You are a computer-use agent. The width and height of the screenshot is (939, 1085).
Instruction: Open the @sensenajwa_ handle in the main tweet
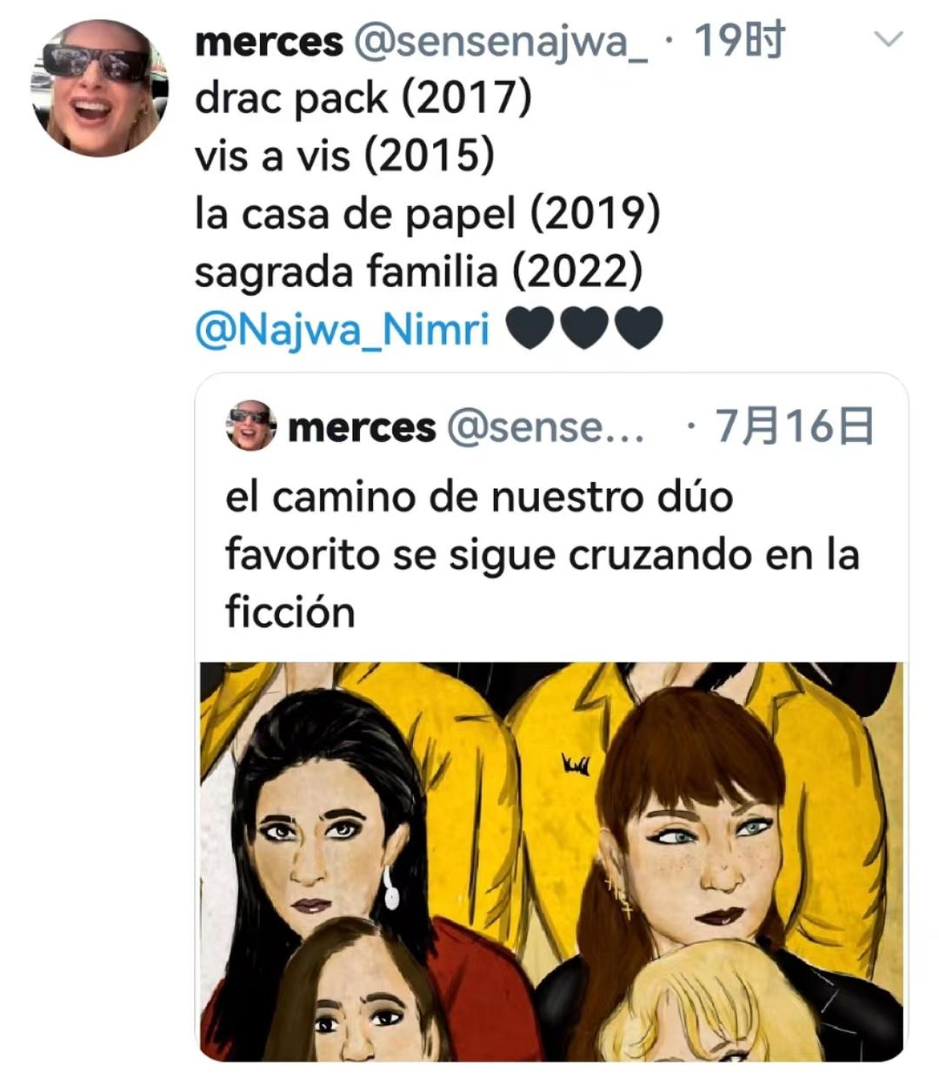point(500,42)
